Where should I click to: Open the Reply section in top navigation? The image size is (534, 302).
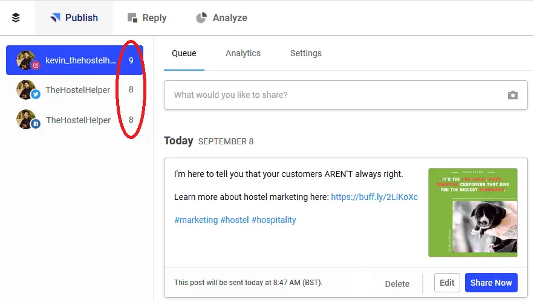(x=147, y=18)
